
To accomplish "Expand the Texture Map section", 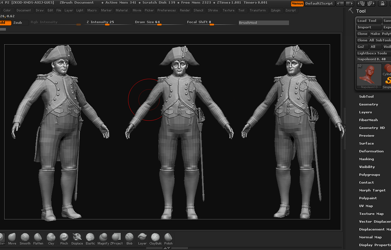I will click(x=371, y=214).
